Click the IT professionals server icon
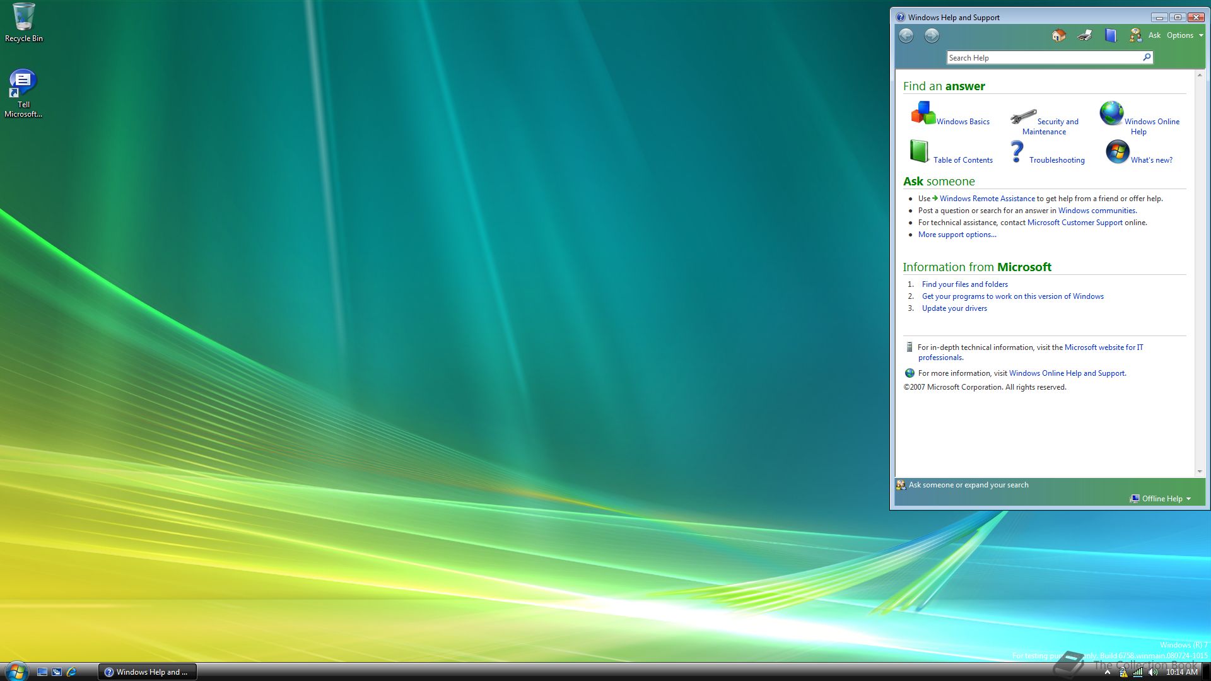This screenshot has height=681, width=1211. pos(909,347)
